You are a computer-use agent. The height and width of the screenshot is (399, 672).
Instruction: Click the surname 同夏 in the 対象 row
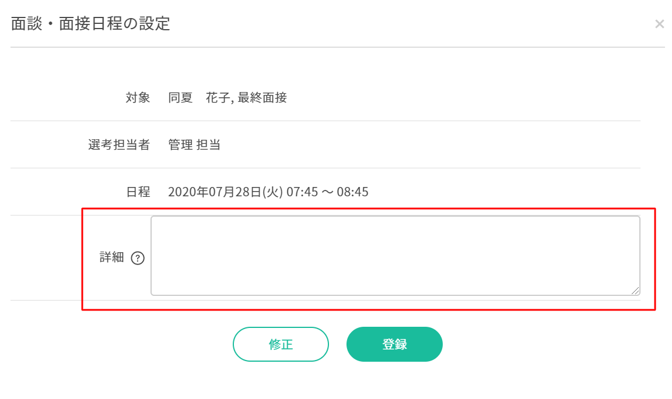tap(180, 97)
